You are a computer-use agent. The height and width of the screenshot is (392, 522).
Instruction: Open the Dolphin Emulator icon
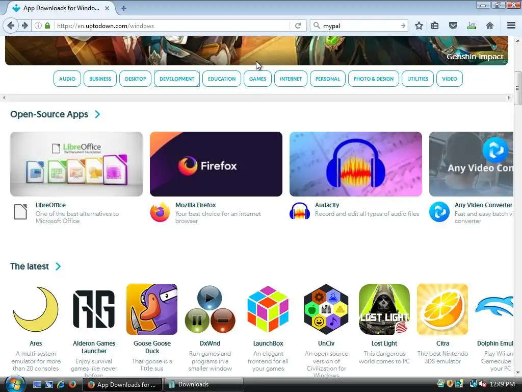pyautogui.click(x=494, y=307)
